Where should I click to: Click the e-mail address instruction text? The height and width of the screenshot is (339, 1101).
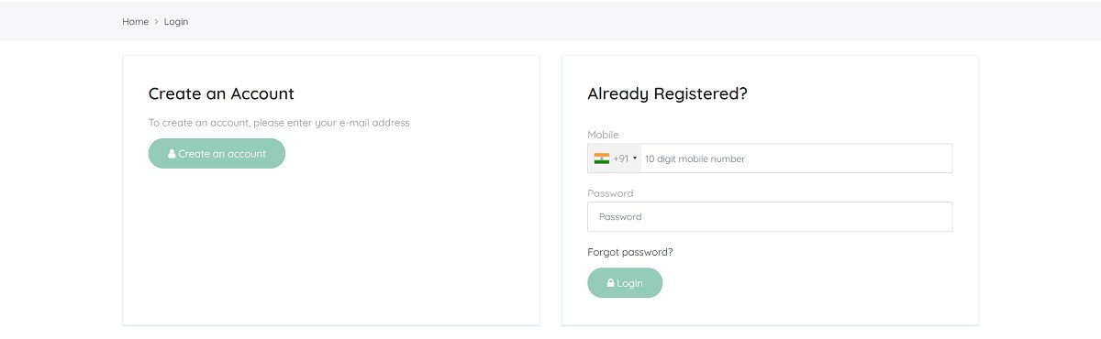click(x=279, y=122)
